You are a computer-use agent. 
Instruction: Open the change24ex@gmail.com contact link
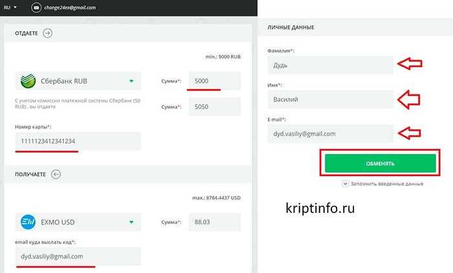point(70,8)
